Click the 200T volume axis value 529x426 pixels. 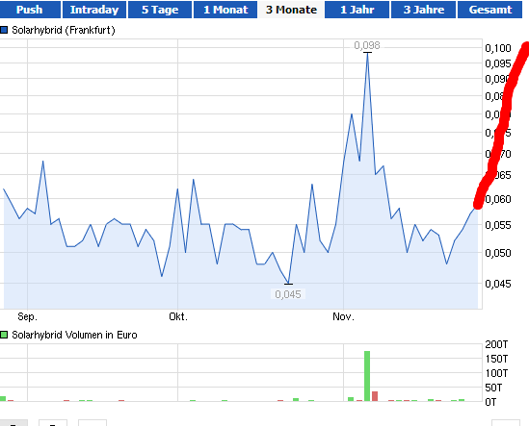[496, 344]
